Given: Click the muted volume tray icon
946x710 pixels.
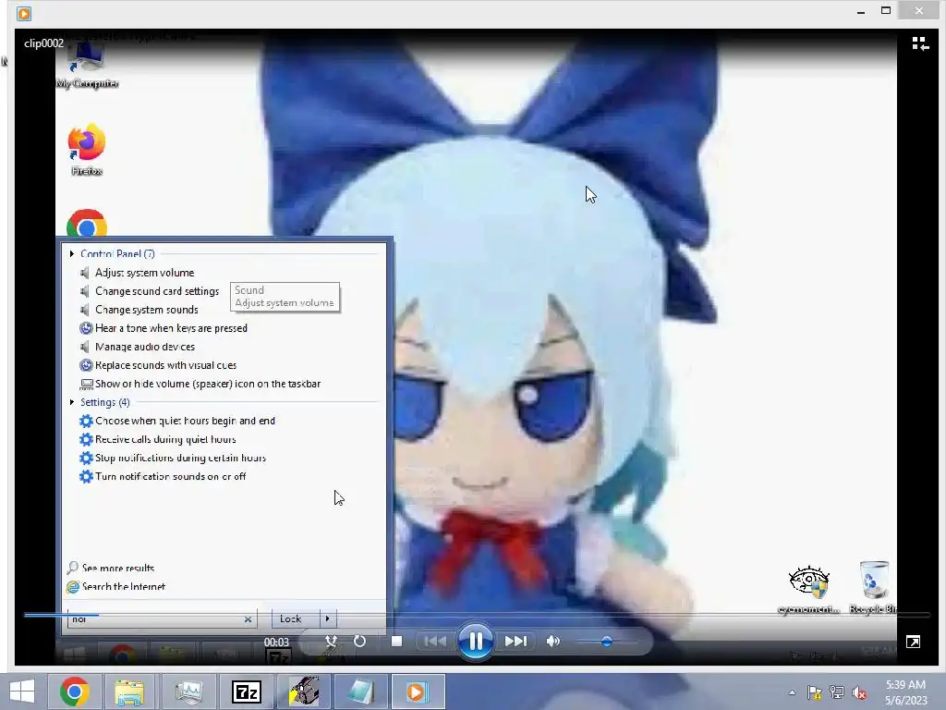Looking at the screenshot, I should (859, 692).
